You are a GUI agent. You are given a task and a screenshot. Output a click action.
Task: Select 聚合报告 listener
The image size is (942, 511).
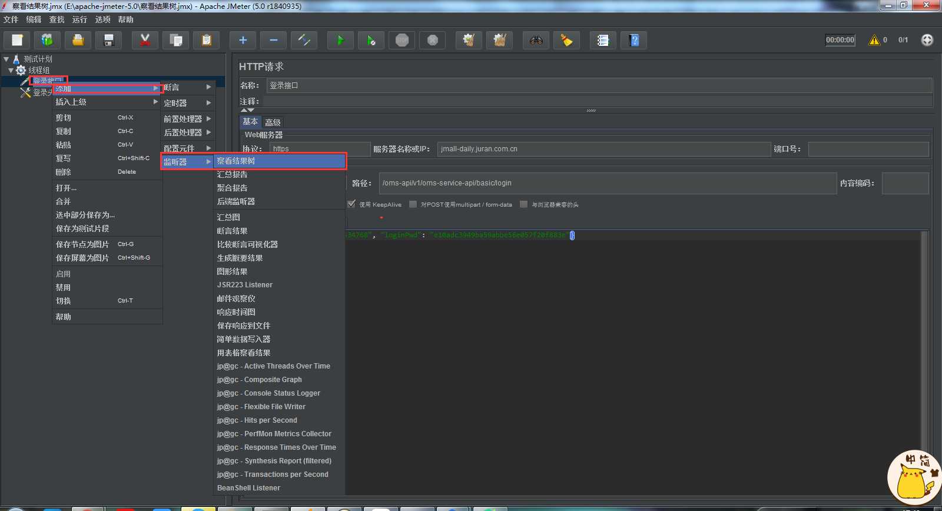tap(280, 188)
